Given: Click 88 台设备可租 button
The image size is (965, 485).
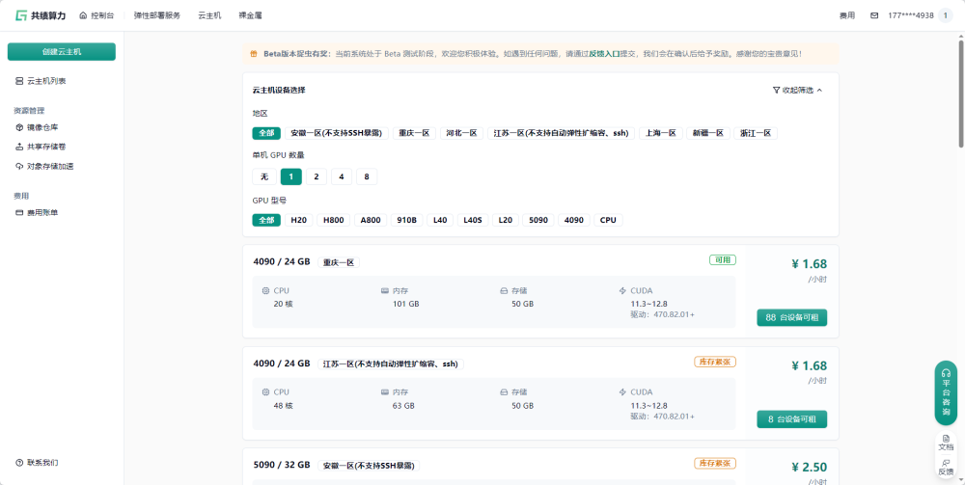Looking at the screenshot, I should click(x=791, y=318).
